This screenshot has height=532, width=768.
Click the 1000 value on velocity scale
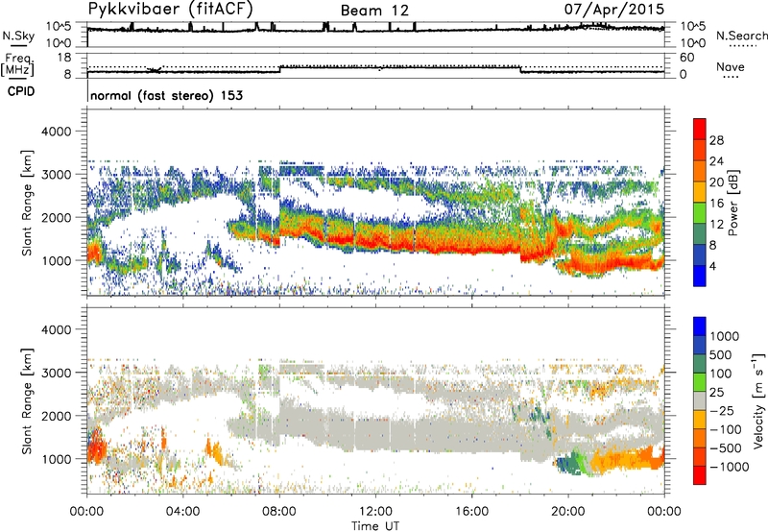(725, 336)
